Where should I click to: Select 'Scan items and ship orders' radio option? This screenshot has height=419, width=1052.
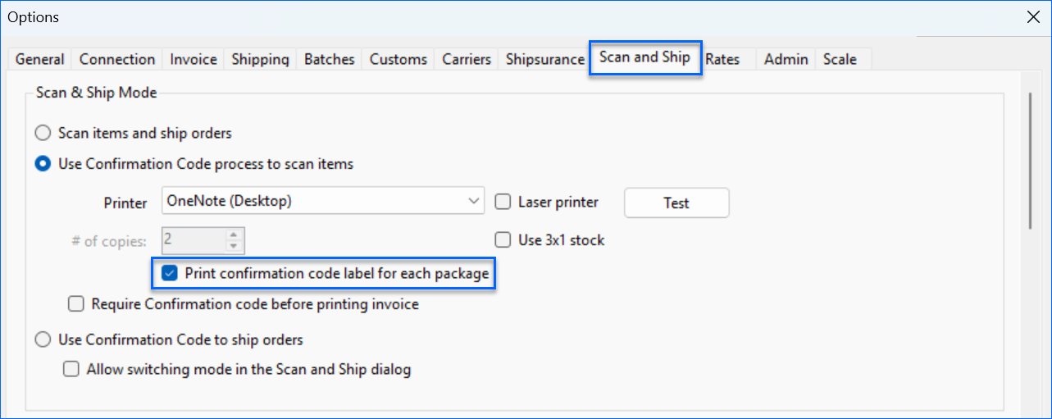[43, 133]
